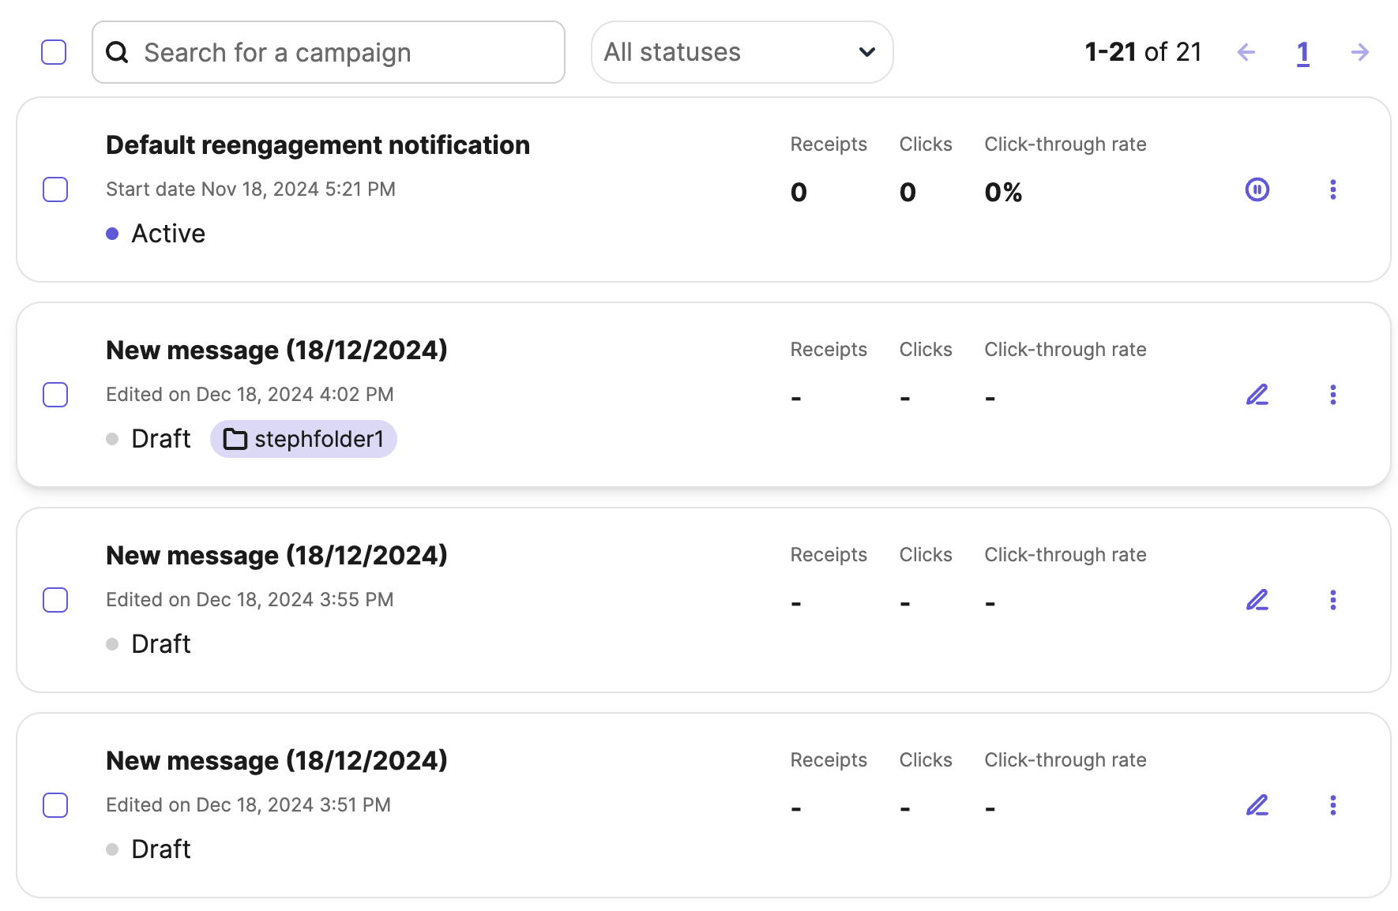This screenshot has width=1398, height=911.
Task: Check the draft edited at 3:55 PM
Action: (55, 600)
